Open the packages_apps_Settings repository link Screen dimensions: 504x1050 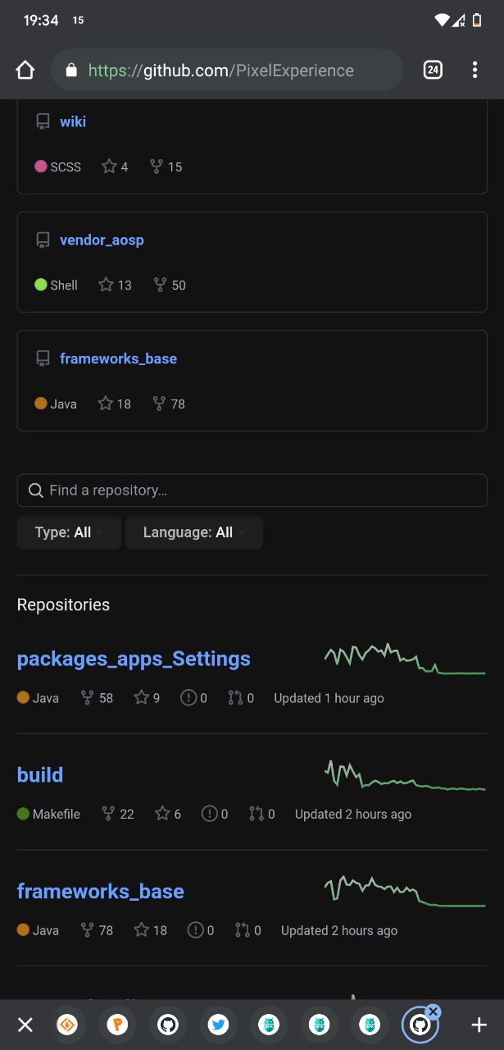[x=134, y=659]
